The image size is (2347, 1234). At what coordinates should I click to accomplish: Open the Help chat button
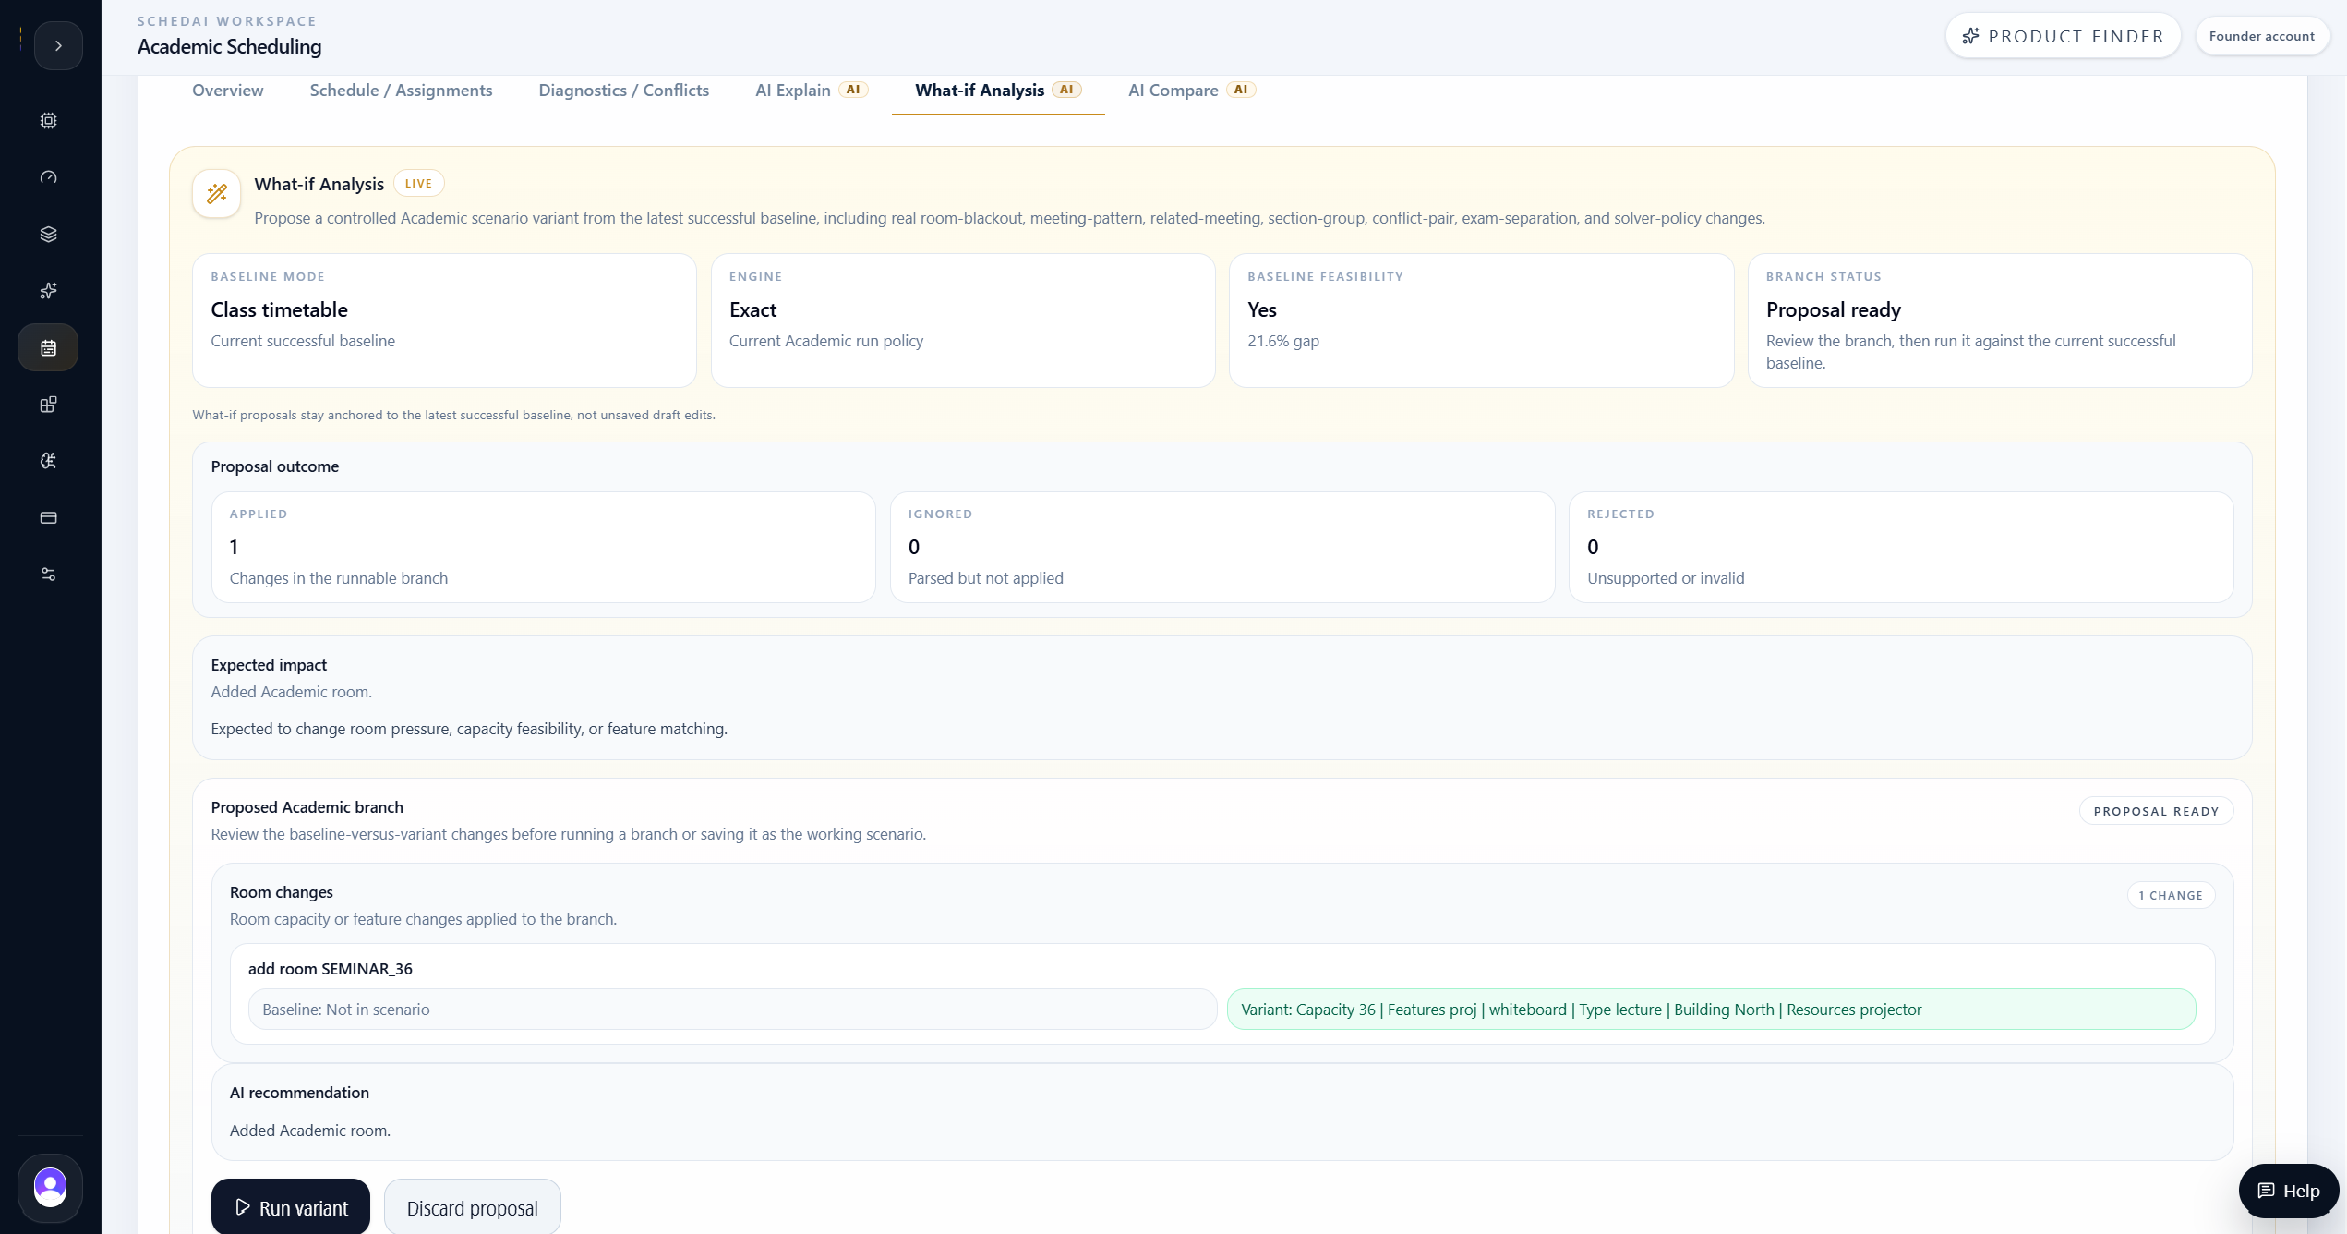(x=2289, y=1191)
